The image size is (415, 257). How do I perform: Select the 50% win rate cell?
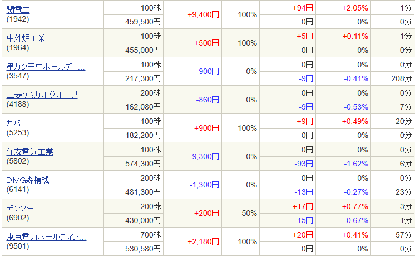click(249, 213)
